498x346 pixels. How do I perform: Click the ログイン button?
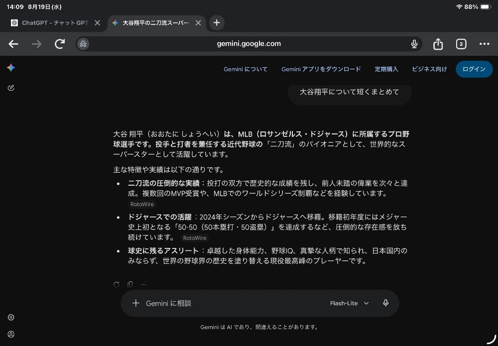click(474, 69)
